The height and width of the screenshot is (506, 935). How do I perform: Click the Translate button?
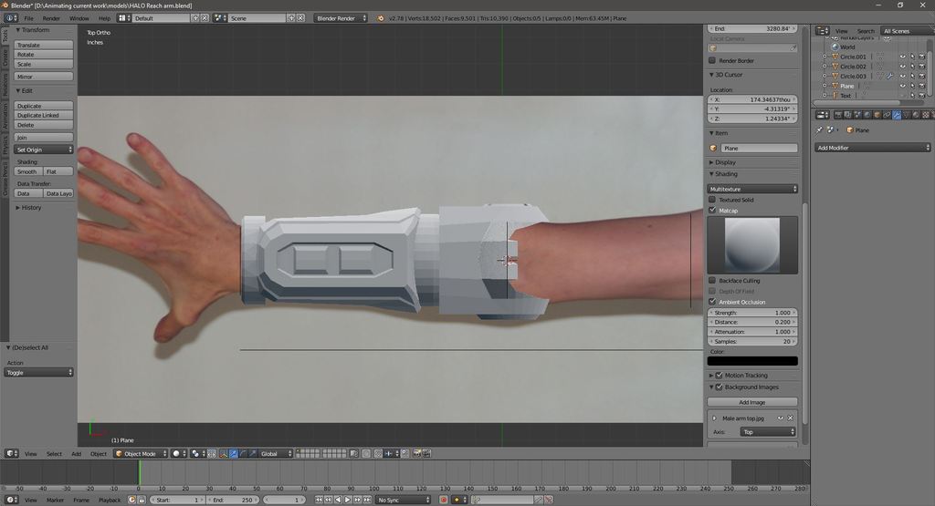point(44,46)
